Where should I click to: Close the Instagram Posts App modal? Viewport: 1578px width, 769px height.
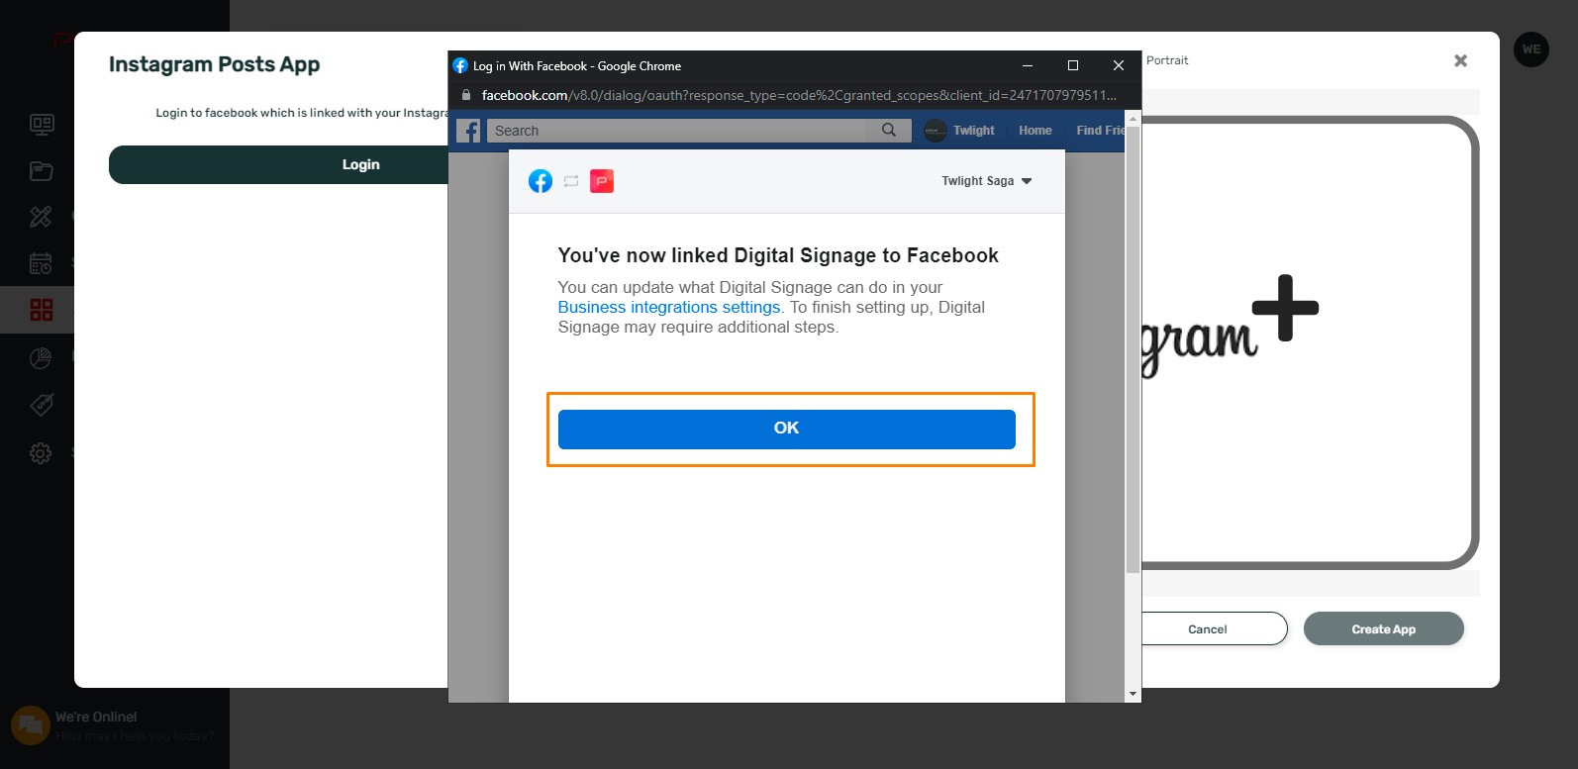pos(1460,60)
